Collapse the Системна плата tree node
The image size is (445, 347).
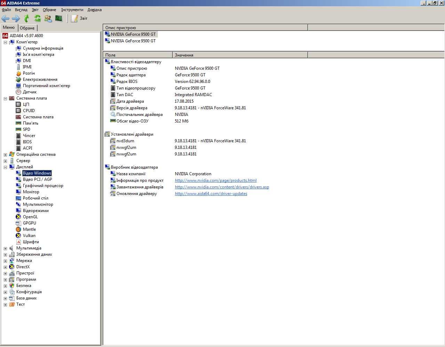[5, 99]
